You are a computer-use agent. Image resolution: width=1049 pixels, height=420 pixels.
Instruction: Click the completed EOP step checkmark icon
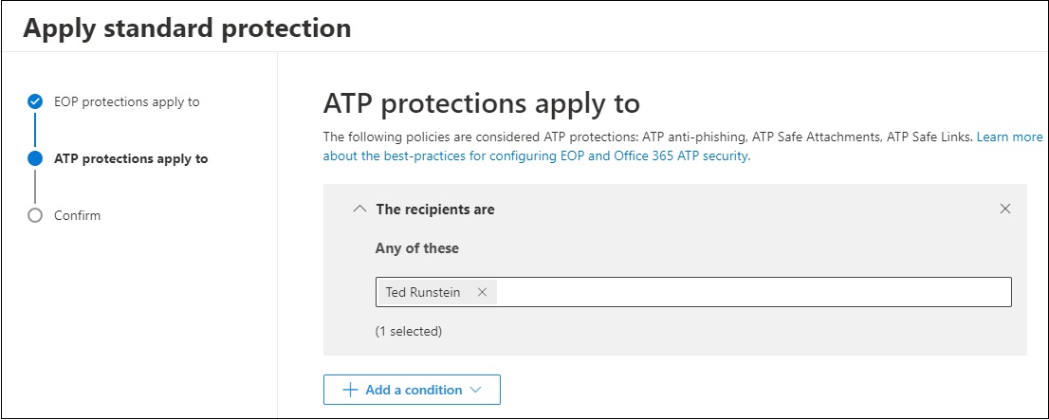35,102
